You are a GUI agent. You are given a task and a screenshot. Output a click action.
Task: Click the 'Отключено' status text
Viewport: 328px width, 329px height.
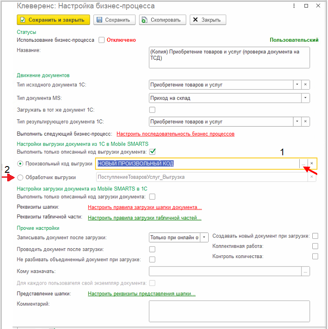121,40
